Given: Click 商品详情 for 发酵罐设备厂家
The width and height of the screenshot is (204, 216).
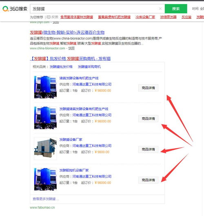Looking at the screenshot, I should (148, 149).
